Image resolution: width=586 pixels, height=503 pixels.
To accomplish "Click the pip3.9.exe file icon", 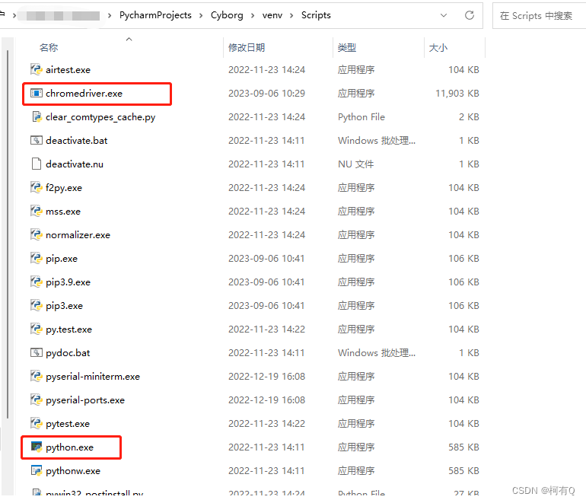I will 37,282.
